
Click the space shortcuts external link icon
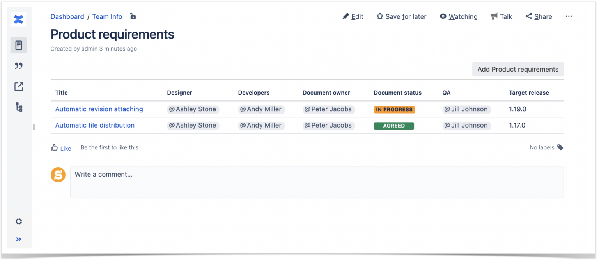click(x=19, y=86)
